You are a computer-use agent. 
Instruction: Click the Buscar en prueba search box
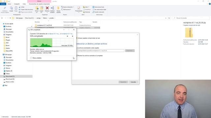(191, 18)
